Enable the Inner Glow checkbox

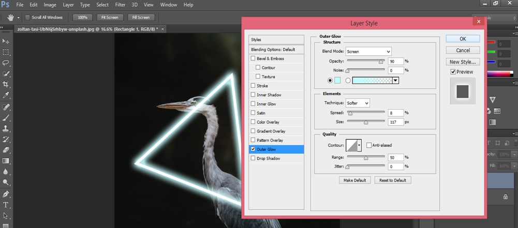pyautogui.click(x=253, y=104)
